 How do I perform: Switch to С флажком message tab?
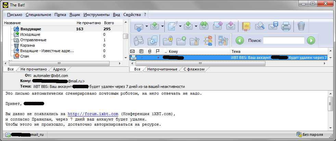[x=194, y=69]
